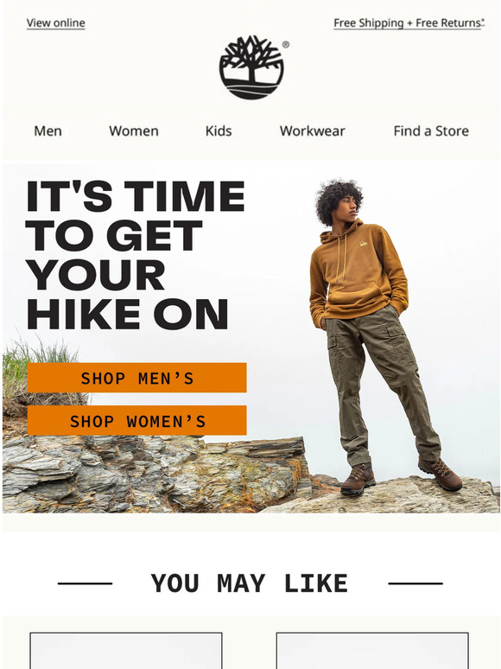Viewport: 501px width, 669px height.
Task: Click the boot logo patch on hoodie
Action: pyautogui.click(x=363, y=244)
